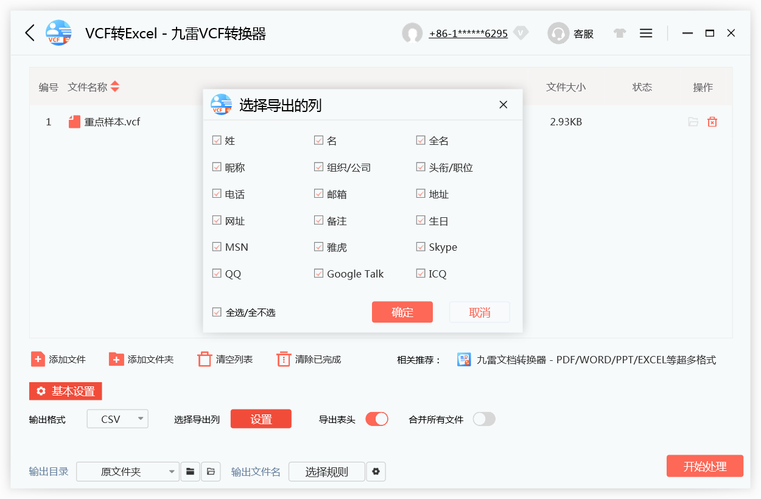Enable the 合并所有文件 toggle
Image resolution: width=761 pixels, height=499 pixels.
(483, 419)
